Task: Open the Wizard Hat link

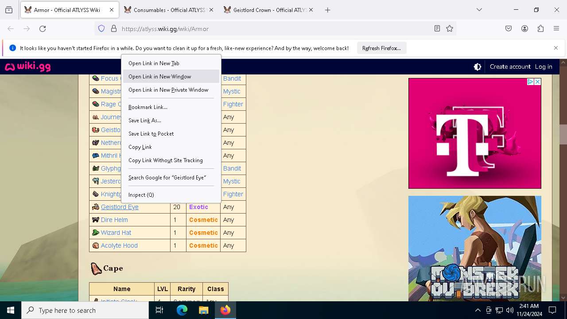Action: click(x=116, y=233)
